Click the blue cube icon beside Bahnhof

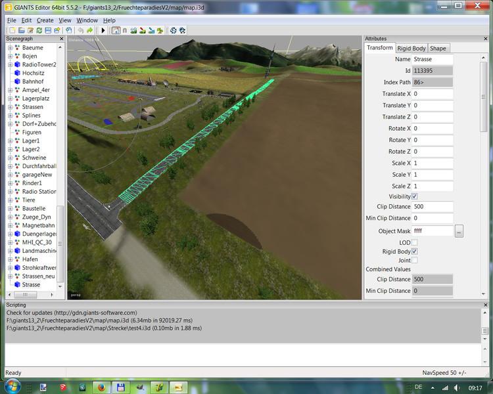(16, 81)
